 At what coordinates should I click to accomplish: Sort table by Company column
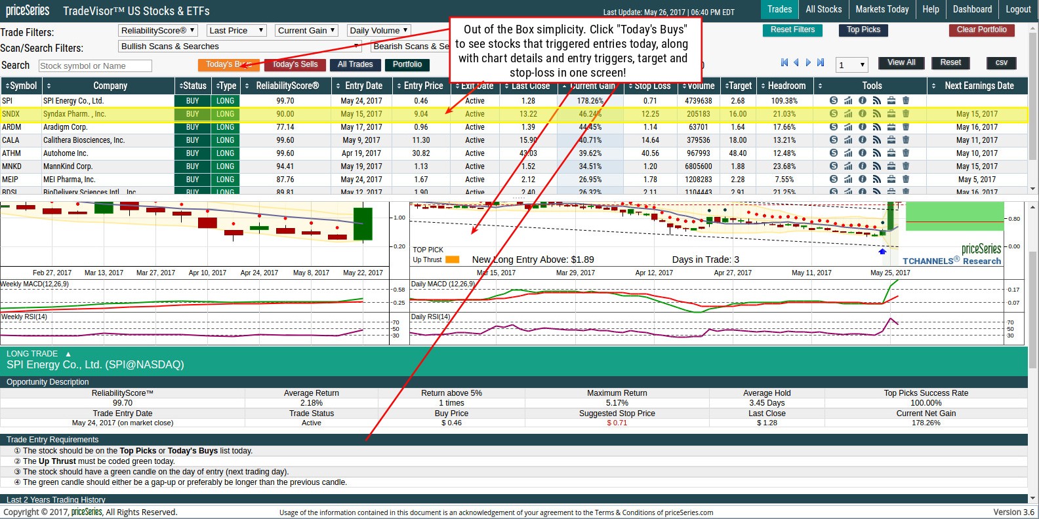click(110, 86)
